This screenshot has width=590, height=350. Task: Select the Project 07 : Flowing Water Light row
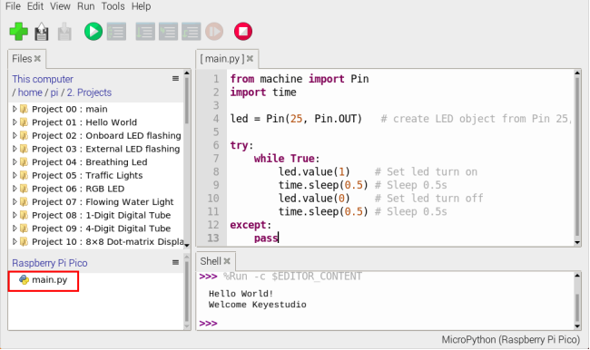[x=96, y=202]
